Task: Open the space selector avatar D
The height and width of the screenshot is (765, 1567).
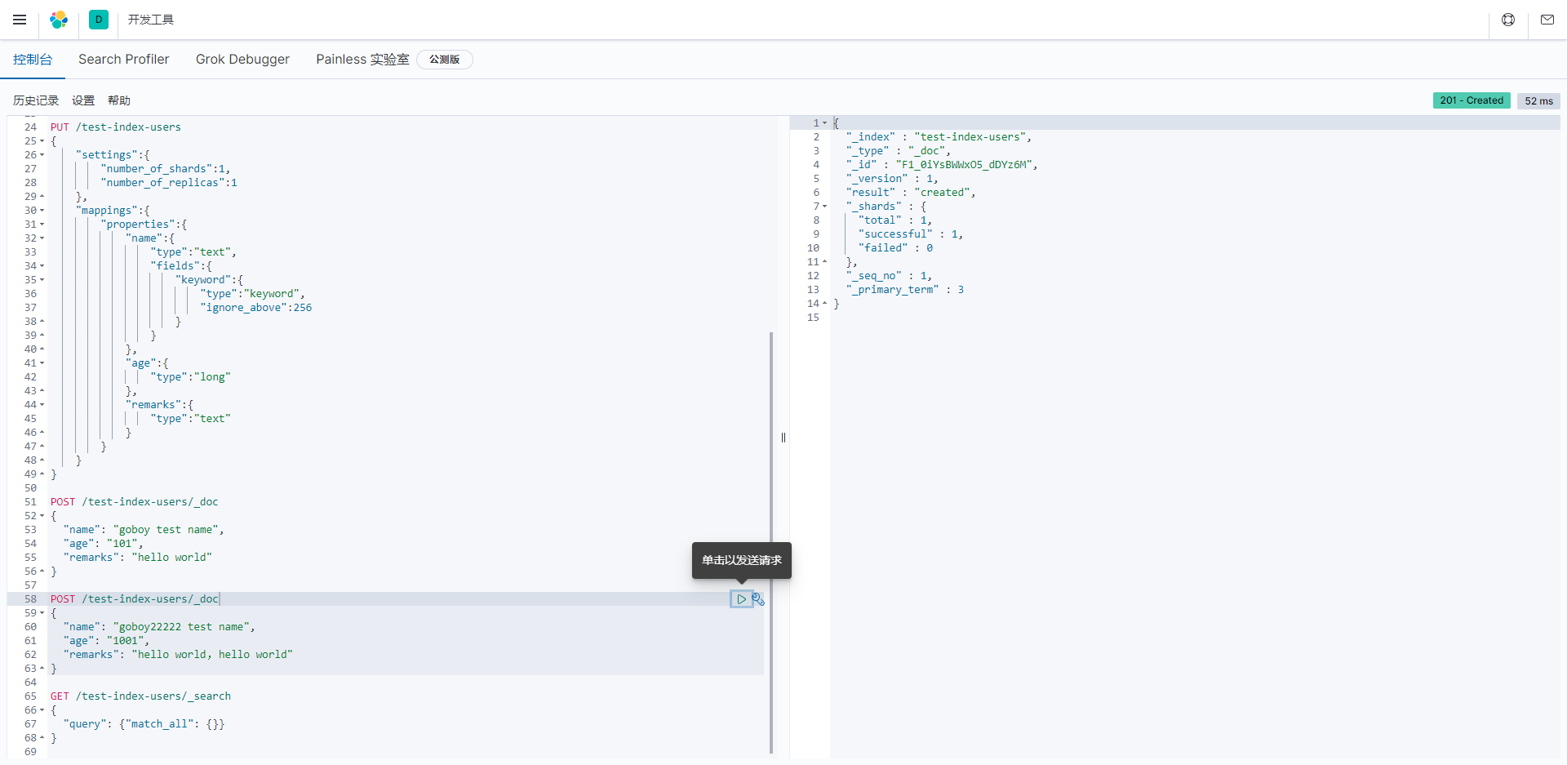Action: pyautogui.click(x=99, y=20)
